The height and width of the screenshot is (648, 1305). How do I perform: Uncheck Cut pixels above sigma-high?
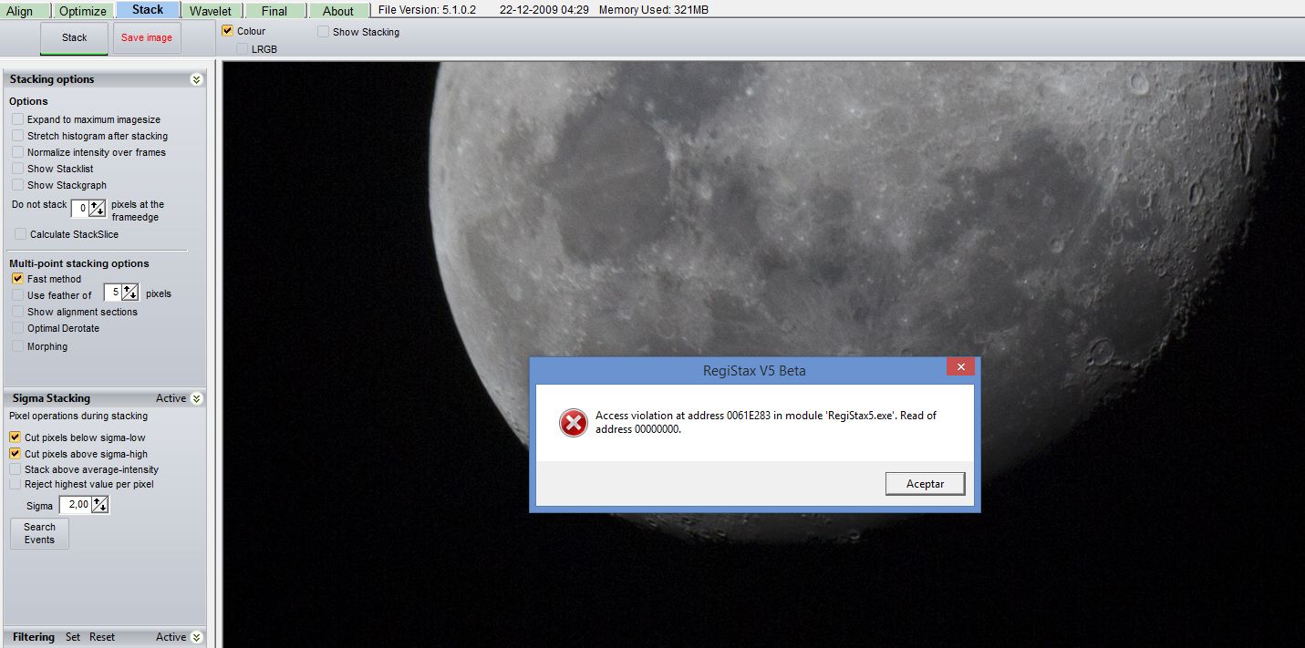16,454
